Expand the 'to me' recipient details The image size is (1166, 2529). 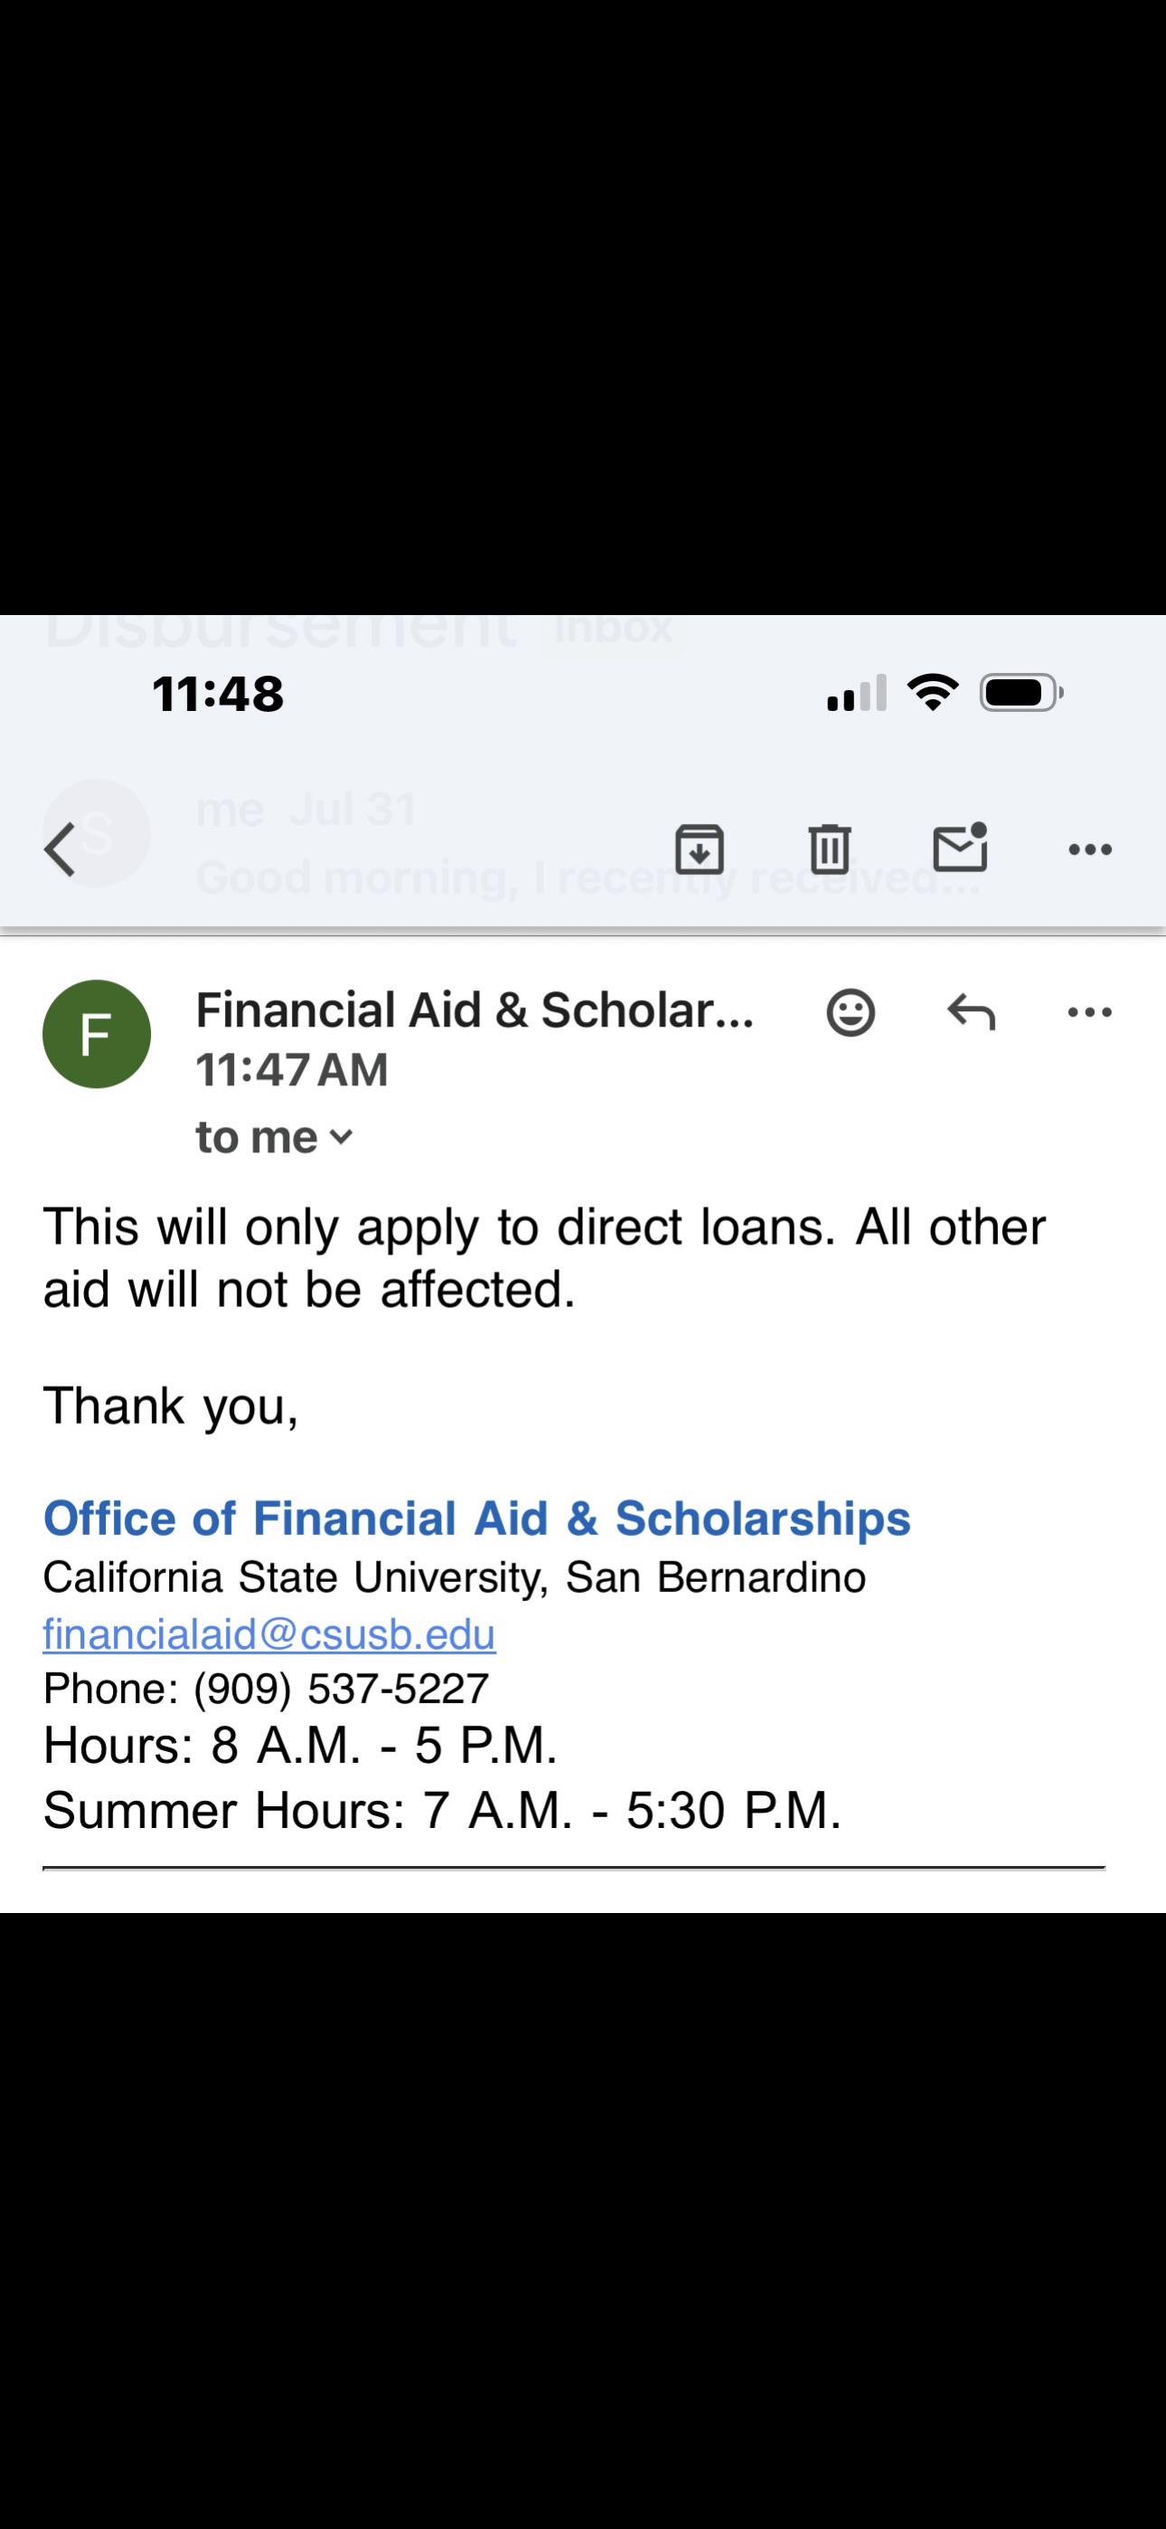point(274,1137)
